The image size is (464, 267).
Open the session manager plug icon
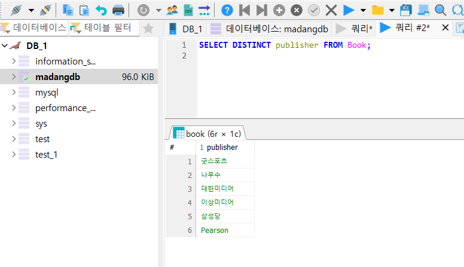tap(16, 10)
